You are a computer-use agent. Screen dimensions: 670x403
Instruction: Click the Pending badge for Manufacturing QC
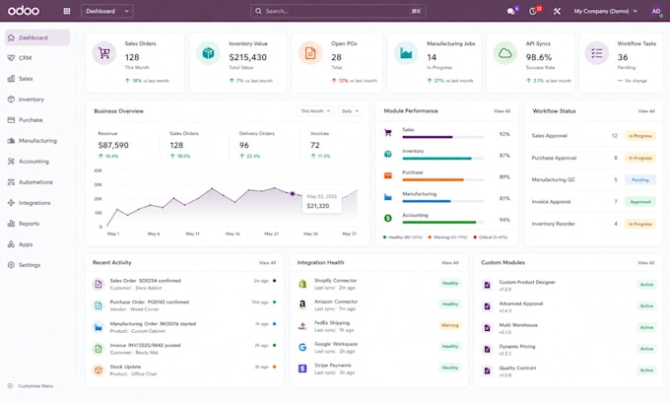640,180
